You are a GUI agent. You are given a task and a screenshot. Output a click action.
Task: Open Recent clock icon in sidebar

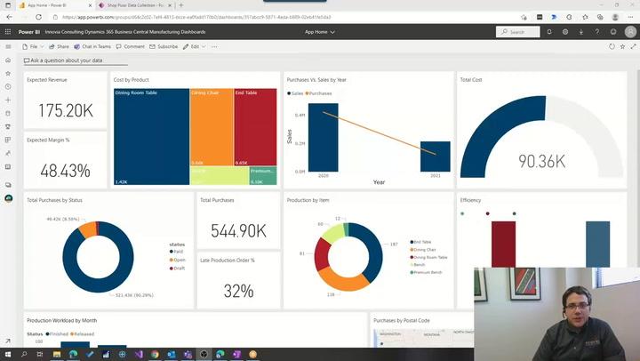pyautogui.click(x=8, y=87)
